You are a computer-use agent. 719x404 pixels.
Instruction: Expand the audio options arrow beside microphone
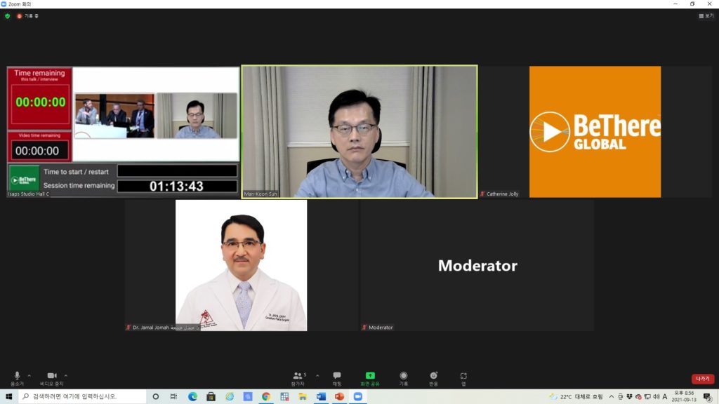click(29, 375)
